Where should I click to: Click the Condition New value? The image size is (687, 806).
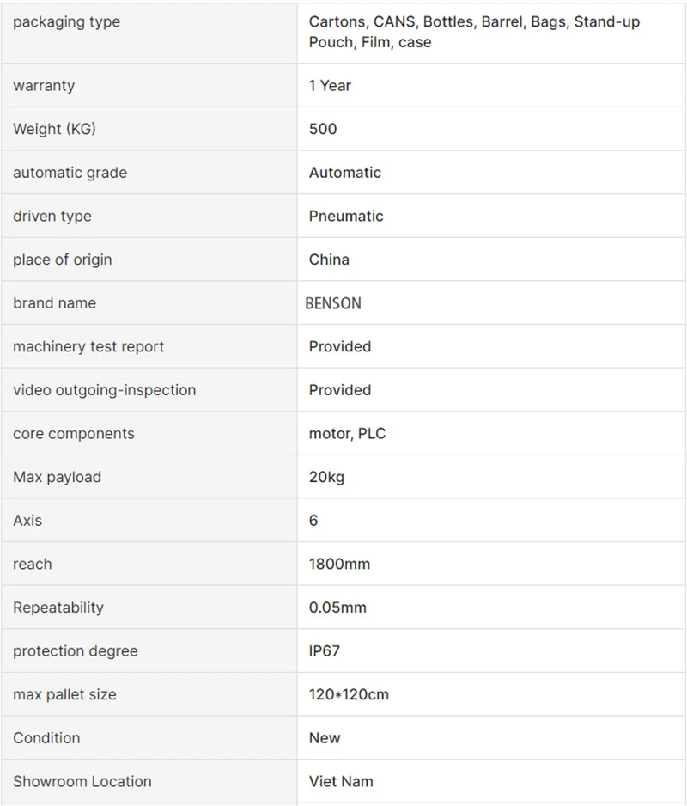[x=325, y=738]
